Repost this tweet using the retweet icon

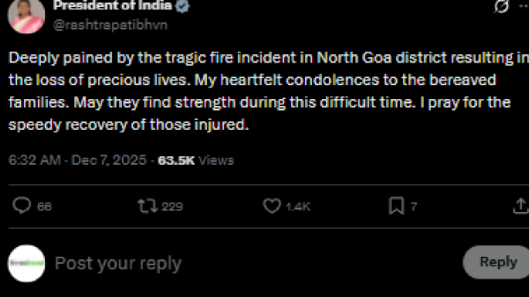click(x=148, y=206)
